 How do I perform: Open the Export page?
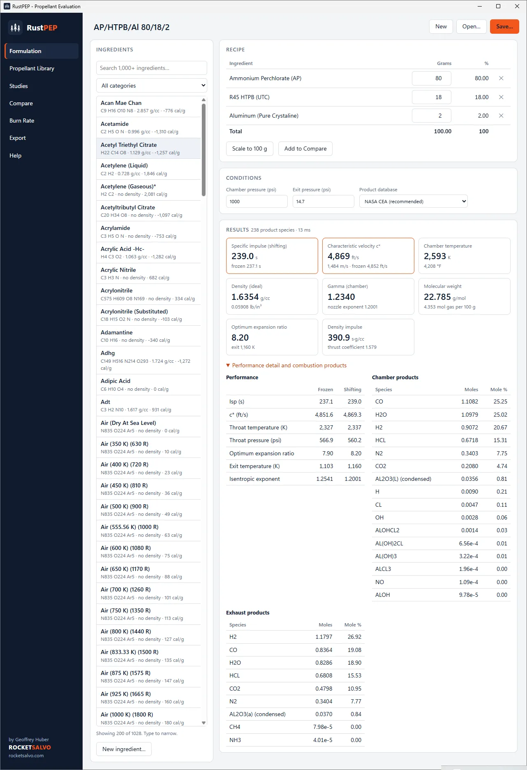point(42,138)
